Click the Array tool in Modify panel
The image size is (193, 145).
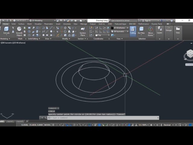73,35
